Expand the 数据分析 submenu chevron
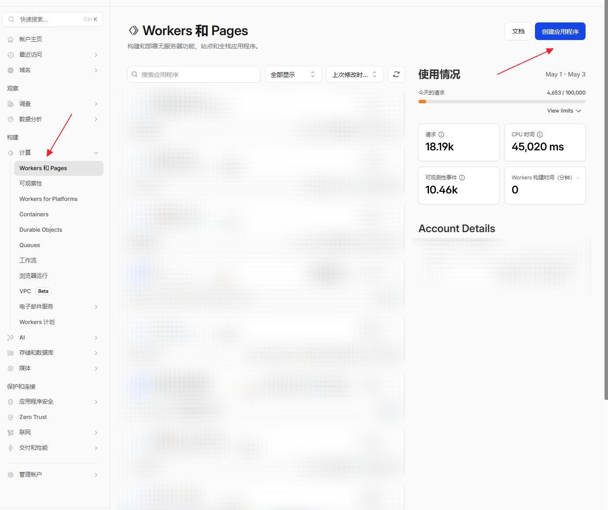 (x=96, y=120)
